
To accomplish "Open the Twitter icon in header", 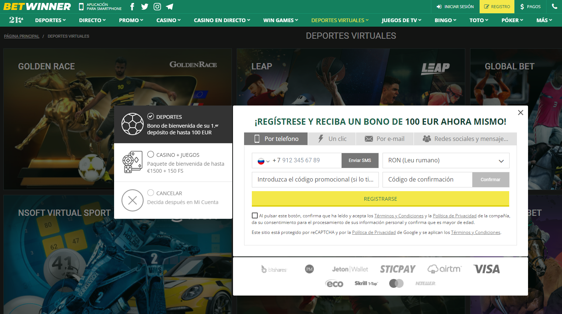I will point(145,7).
